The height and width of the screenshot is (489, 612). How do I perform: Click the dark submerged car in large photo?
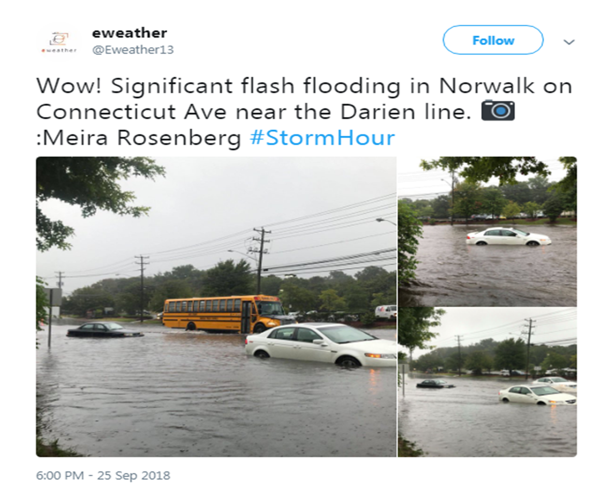tap(105, 330)
